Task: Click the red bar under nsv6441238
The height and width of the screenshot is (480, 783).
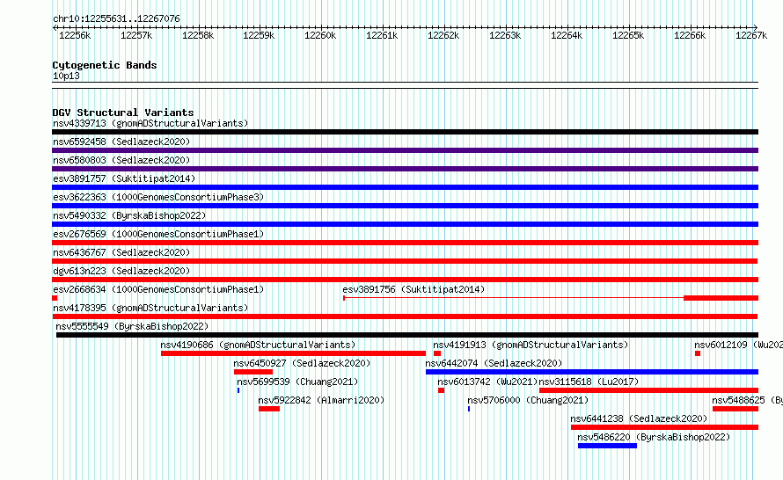Action: point(664,427)
